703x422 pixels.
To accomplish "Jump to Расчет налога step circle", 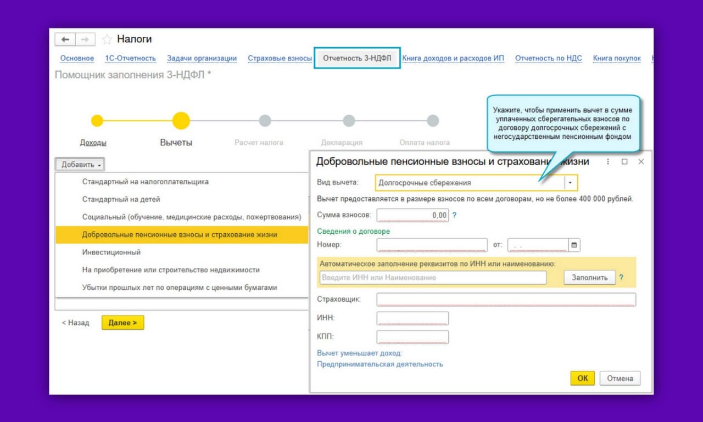I will coord(265,121).
